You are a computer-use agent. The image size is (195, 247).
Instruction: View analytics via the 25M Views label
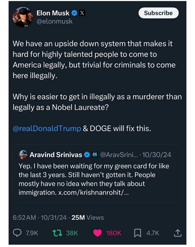[88, 217]
